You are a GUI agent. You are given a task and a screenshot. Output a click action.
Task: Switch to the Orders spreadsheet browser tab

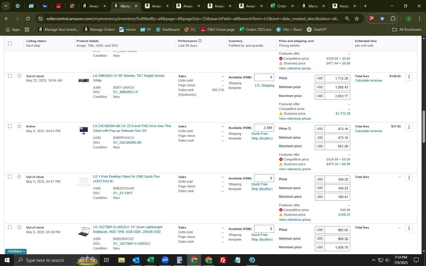point(282,6)
